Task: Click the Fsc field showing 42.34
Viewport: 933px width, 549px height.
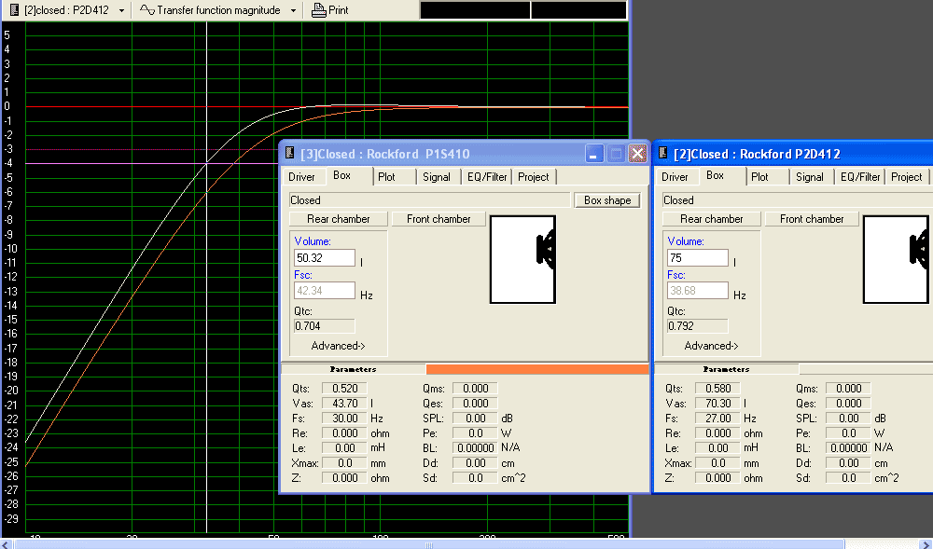Action: click(325, 291)
